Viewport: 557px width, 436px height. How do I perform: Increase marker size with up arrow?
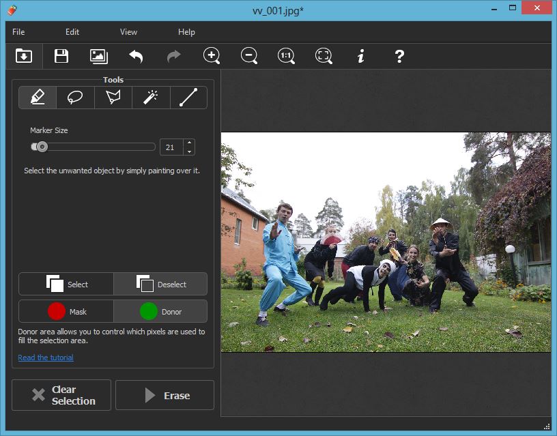[188, 143]
